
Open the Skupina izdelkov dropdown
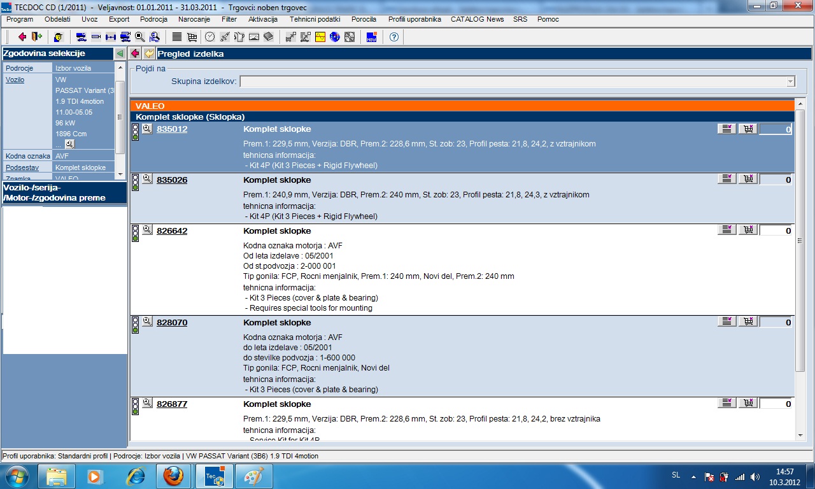(790, 81)
